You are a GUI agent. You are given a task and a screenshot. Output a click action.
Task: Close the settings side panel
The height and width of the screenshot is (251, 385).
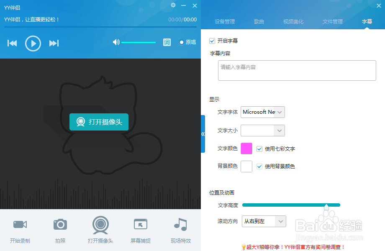[379, 5]
